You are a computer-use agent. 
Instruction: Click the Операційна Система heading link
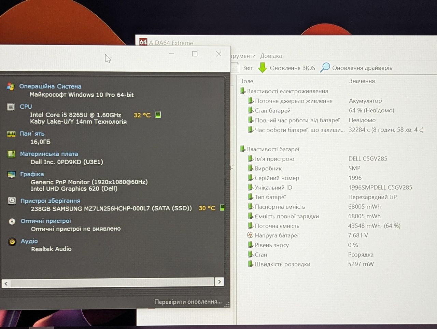(50, 86)
